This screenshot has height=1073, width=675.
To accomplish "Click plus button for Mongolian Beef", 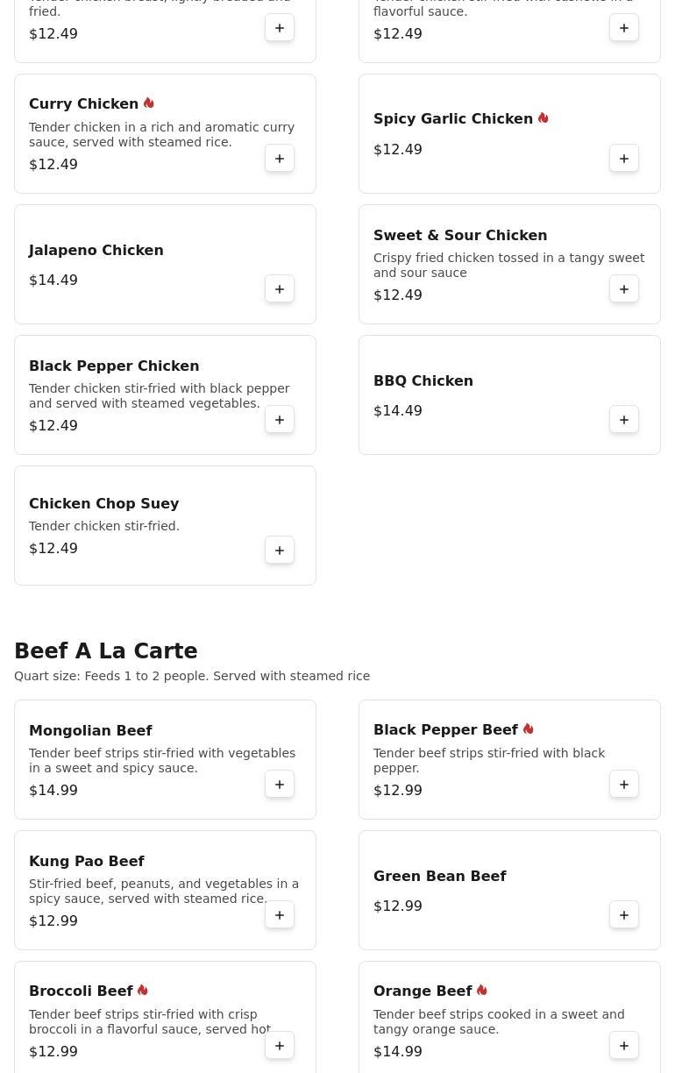I will coord(280,785).
